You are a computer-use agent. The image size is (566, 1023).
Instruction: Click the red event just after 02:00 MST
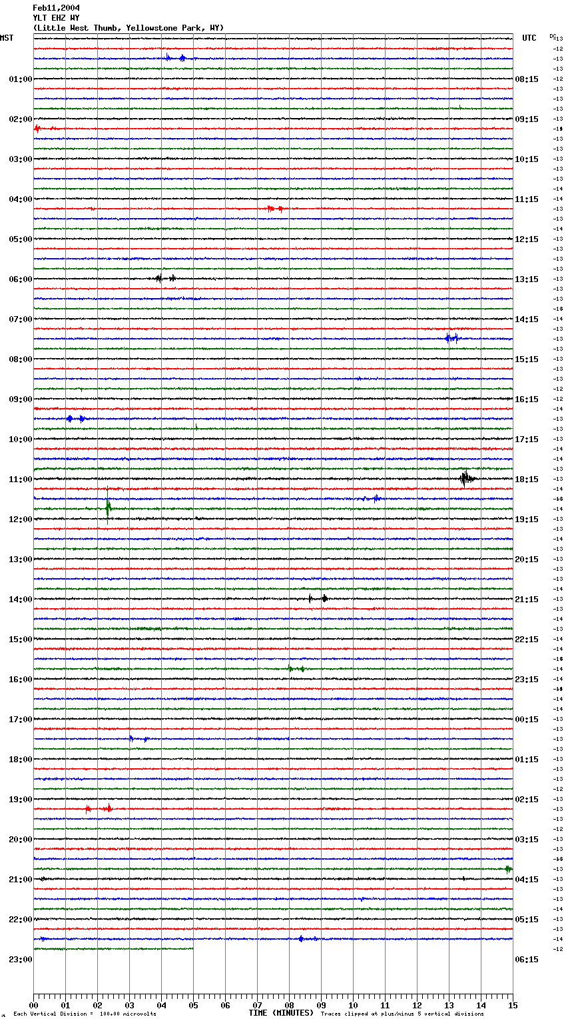point(38,128)
